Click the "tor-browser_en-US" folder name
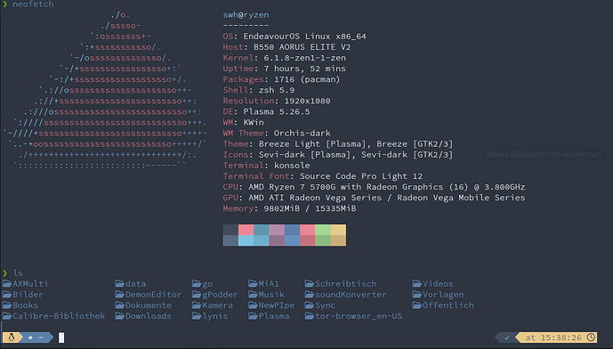The width and height of the screenshot is (613, 349). pos(359,316)
